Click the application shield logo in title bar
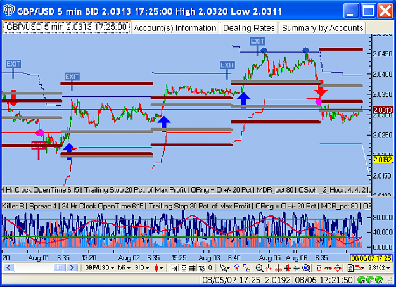 (8, 11)
